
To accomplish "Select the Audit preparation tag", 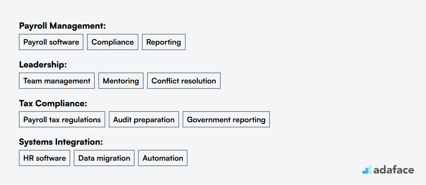I will tap(144, 119).
